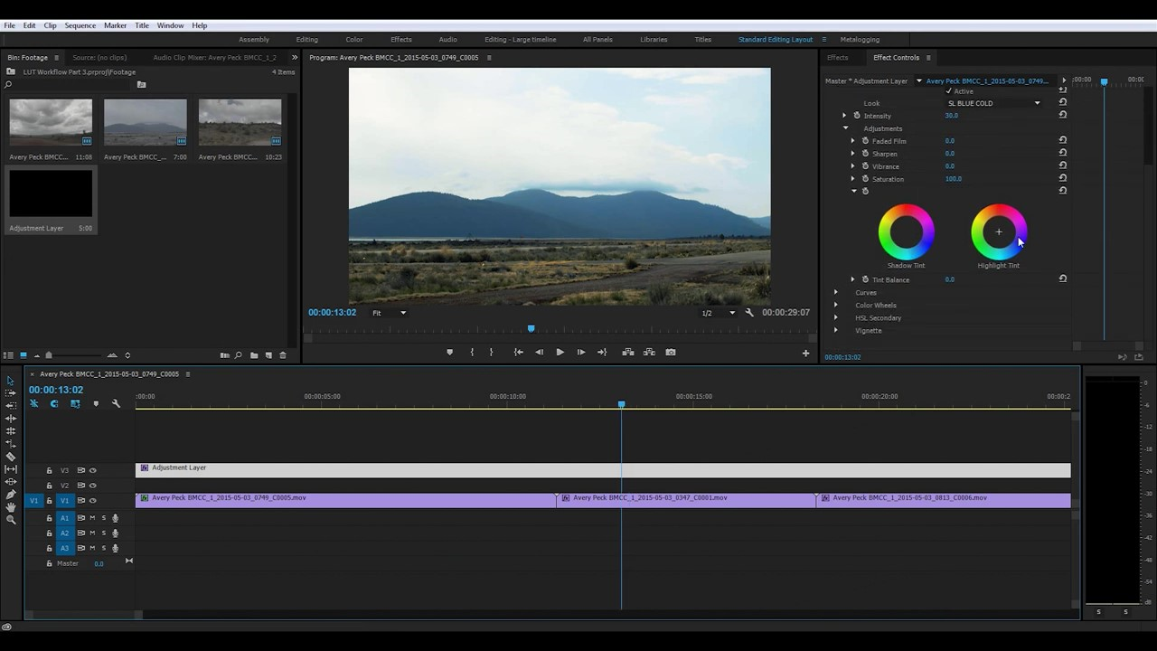The image size is (1157, 651).
Task: Hide track V3 using its eye icon
Action: pos(92,470)
